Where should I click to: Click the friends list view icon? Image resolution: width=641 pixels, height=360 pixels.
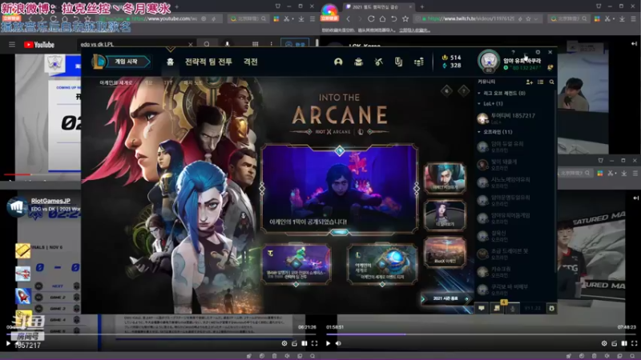540,82
